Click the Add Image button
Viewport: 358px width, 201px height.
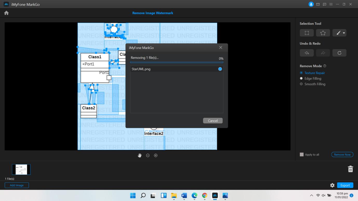(x=17, y=185)
